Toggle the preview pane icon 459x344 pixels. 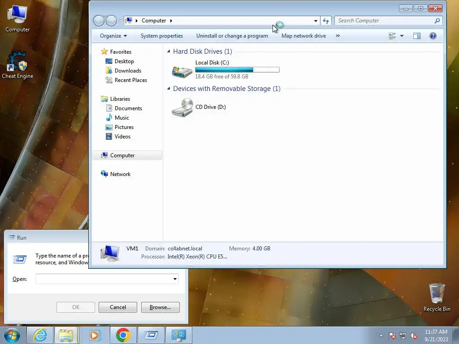click(x=417, y=36)
